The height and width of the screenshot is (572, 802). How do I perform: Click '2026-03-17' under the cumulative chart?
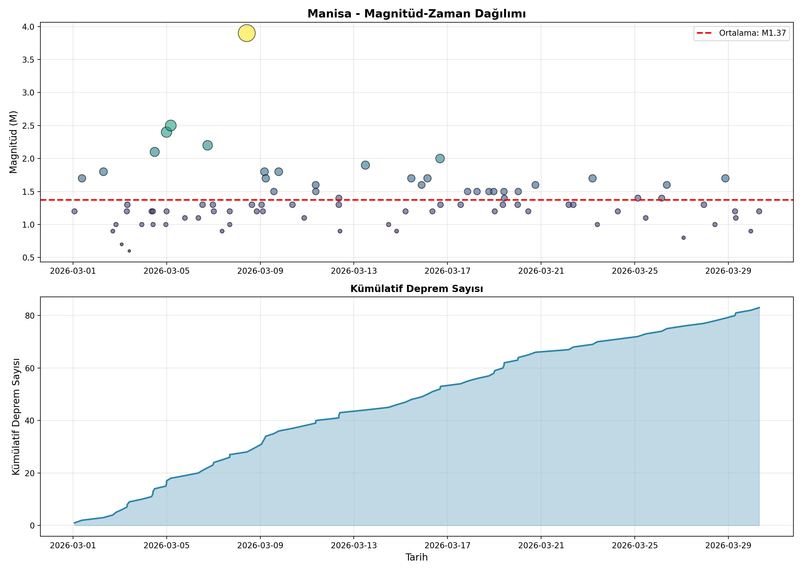(x=448, y=546)
